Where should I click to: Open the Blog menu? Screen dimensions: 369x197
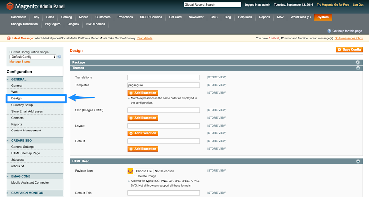tap(228, 17)
